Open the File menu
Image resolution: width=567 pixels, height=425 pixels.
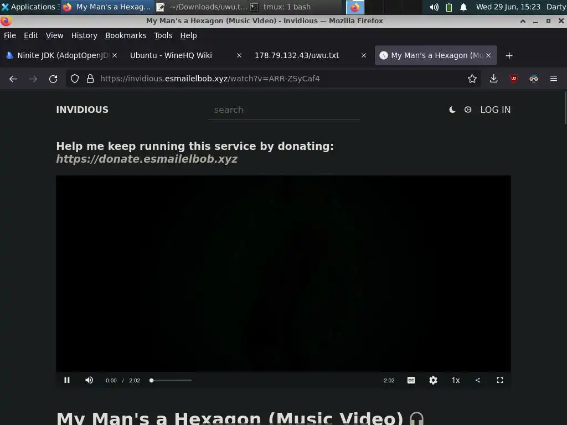tap(10, 35)
